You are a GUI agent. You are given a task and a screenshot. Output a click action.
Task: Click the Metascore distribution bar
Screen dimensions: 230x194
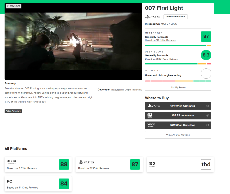tap(178, 45)
